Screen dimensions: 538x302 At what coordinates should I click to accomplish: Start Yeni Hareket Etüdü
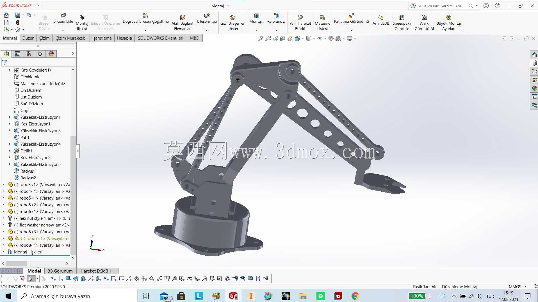[300, 23]
